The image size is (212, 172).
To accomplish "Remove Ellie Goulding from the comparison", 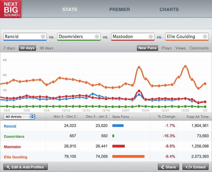I will (205, 37).
